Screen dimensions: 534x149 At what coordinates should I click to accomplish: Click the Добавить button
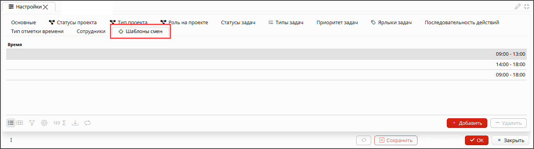(x=467, y=123)
